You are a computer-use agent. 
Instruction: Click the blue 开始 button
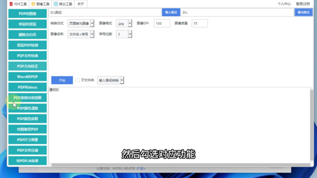pos(62,80)
